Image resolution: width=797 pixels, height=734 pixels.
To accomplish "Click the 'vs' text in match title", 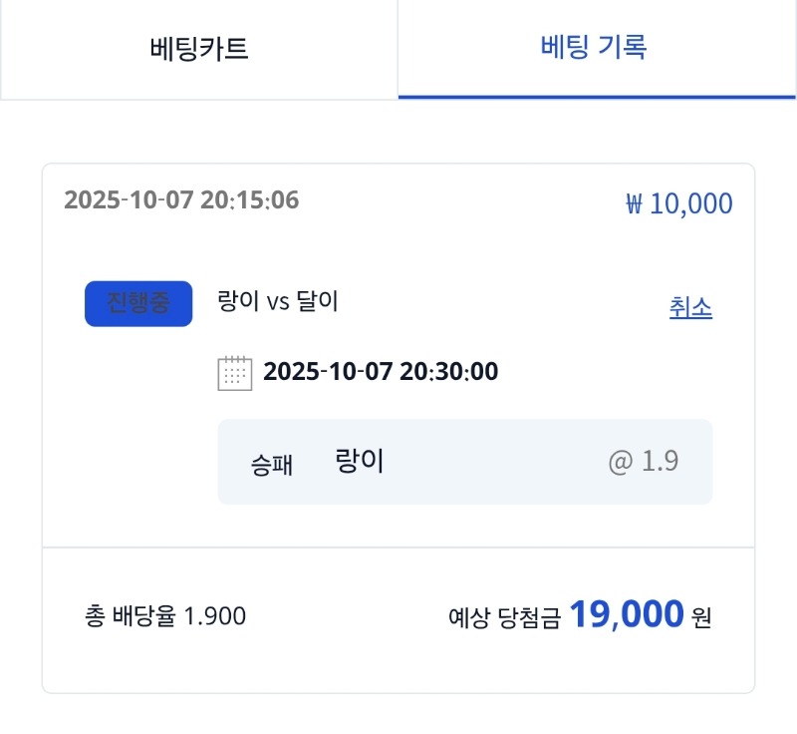I will point(278,301).
